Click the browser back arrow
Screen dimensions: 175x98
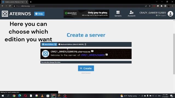(x=2, y=6)
